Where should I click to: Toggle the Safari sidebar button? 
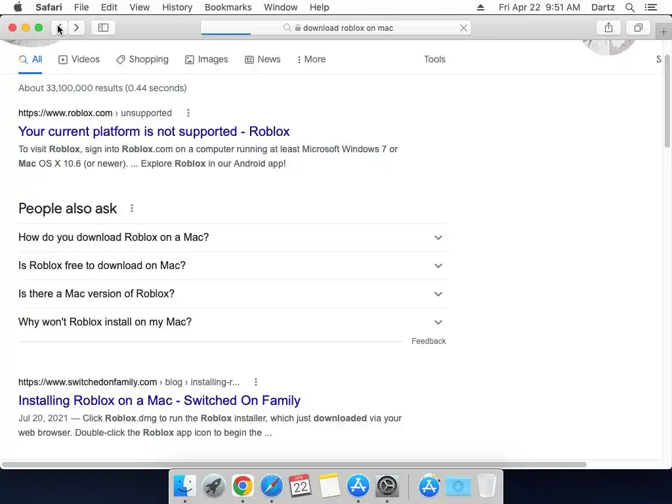point(103,28)
